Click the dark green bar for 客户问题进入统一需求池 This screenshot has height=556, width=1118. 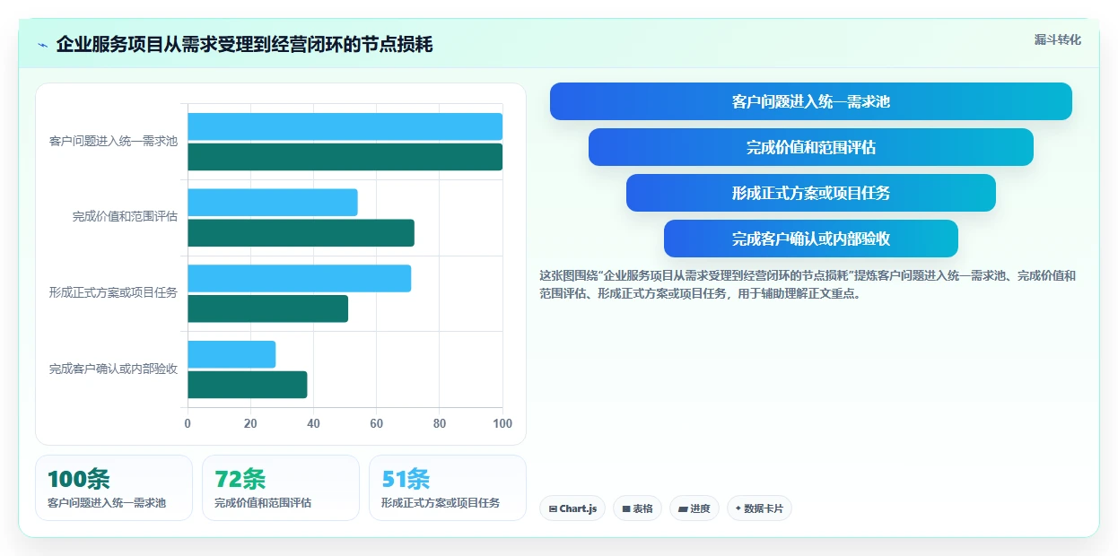345,157
